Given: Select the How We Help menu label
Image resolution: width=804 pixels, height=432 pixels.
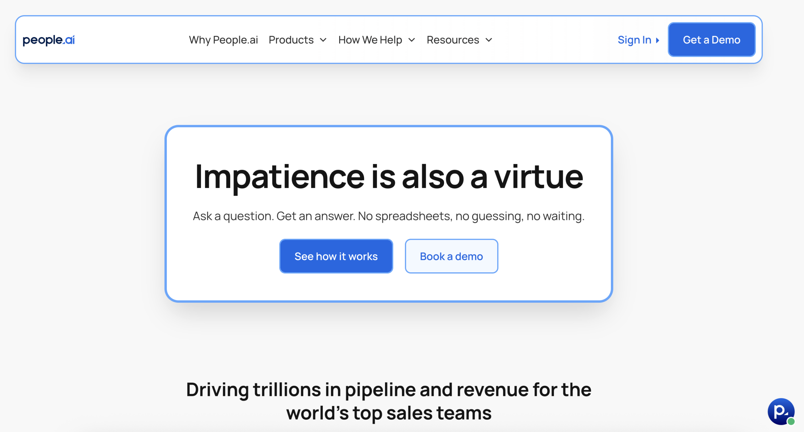Looking at the screenshot, I should (x=370, y=40).
